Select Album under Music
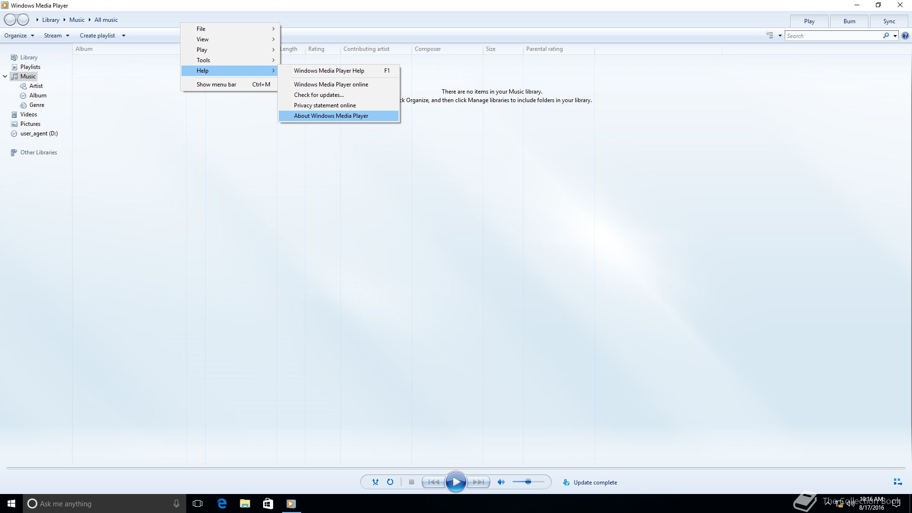The width and height of the screenshot is (912, 513). pos(38,95)
